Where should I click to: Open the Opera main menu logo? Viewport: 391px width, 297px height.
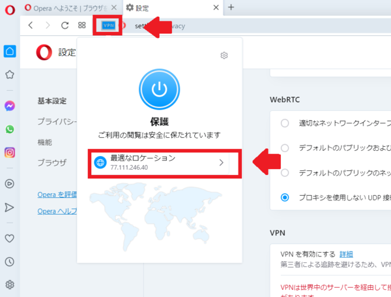[x=10, y=10]
